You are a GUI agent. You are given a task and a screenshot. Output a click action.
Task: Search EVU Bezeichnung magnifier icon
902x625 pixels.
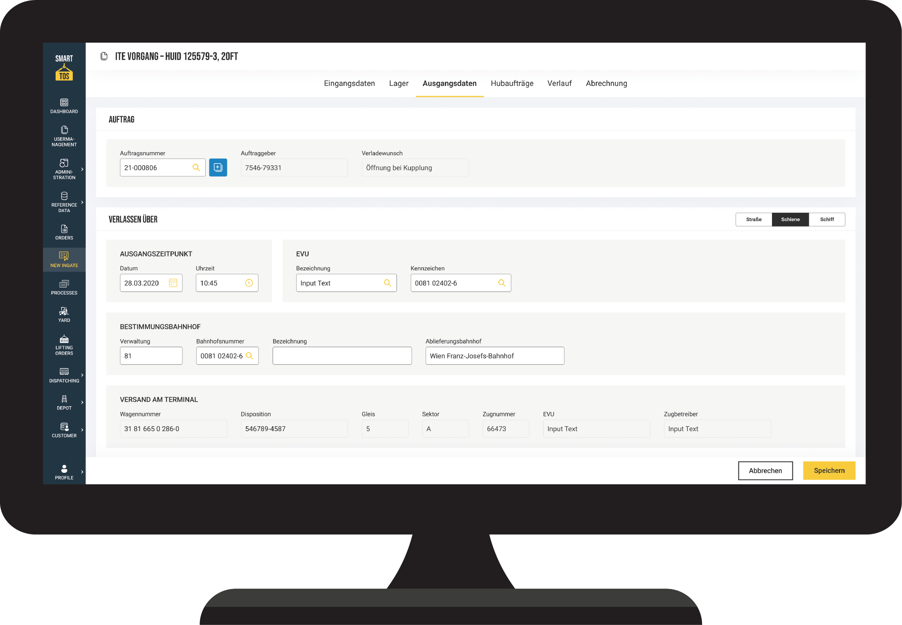[388, 283]
